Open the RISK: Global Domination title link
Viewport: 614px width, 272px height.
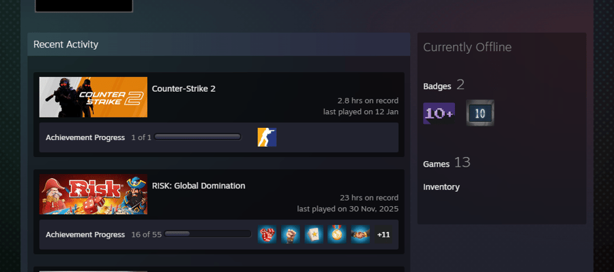pyautogui.click(x=199, y=186)
